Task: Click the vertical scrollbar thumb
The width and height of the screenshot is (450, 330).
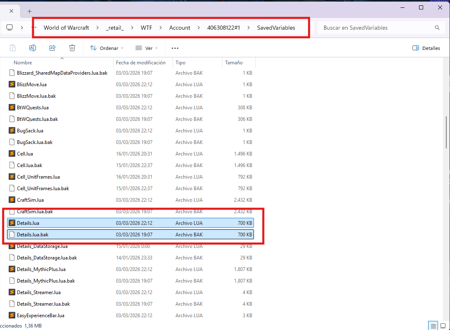Action: point(446,132)
